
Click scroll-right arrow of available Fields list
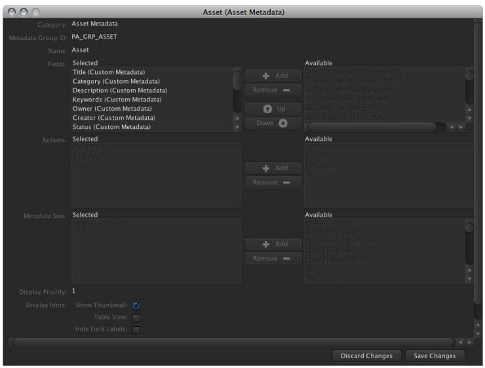461,127
